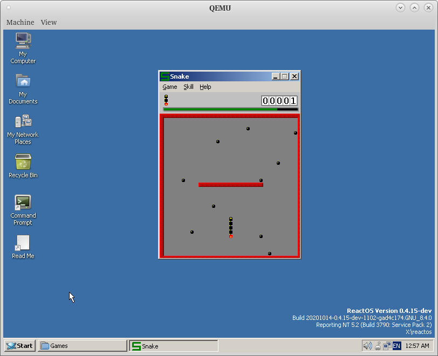
Task: Click the green time progress bar
Action: tap(220, 109)
